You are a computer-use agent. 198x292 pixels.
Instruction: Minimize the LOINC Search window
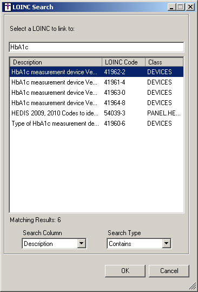(171, 7)
